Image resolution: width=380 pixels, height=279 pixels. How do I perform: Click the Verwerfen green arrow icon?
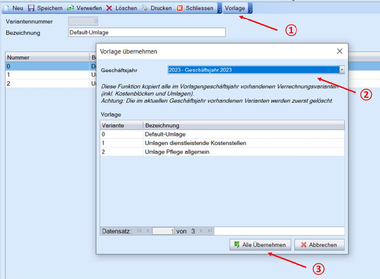tap(70, 8)
